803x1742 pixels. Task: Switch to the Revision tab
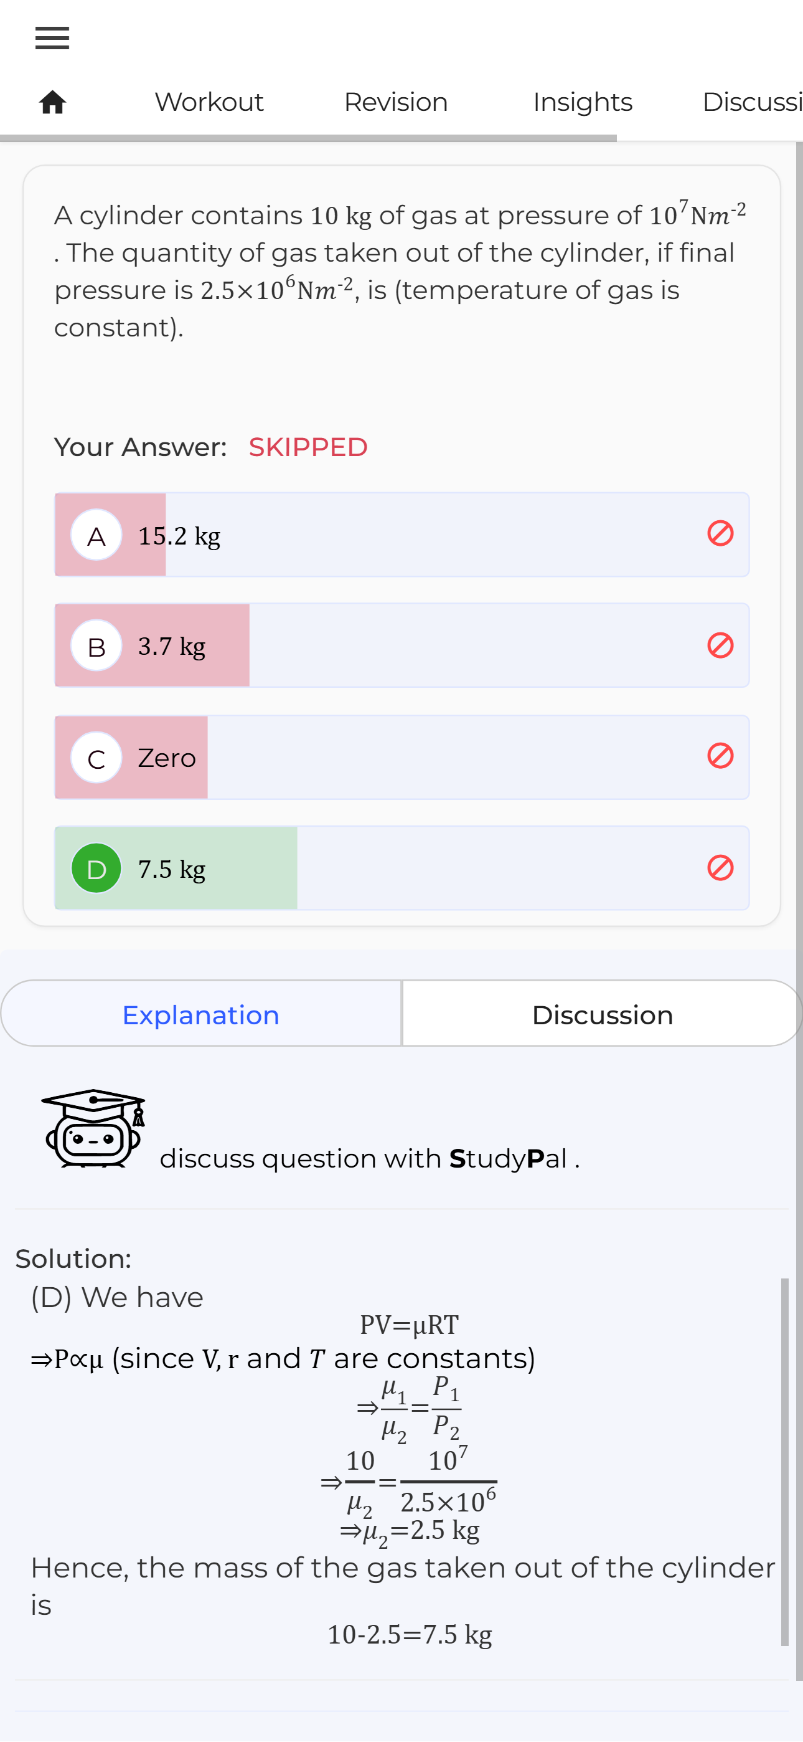point(395,103)
